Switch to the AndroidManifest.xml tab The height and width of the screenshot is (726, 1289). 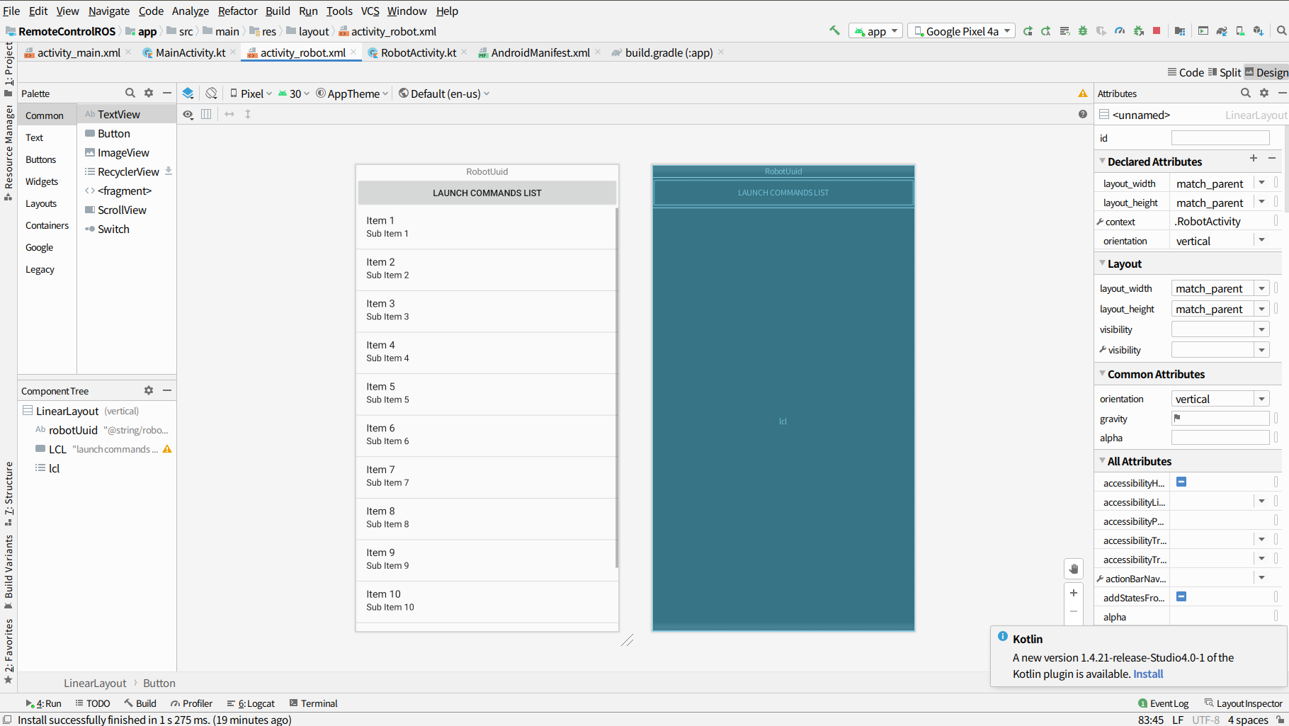coord(540,52)
